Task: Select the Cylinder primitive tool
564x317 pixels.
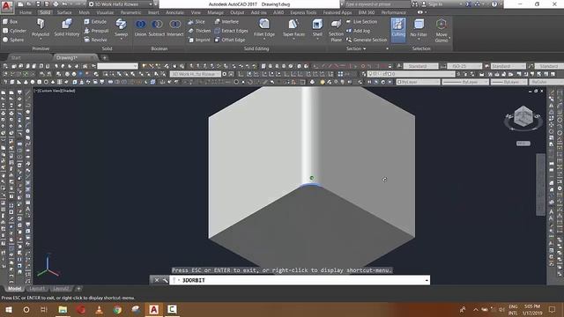Action: pos(14,31)
